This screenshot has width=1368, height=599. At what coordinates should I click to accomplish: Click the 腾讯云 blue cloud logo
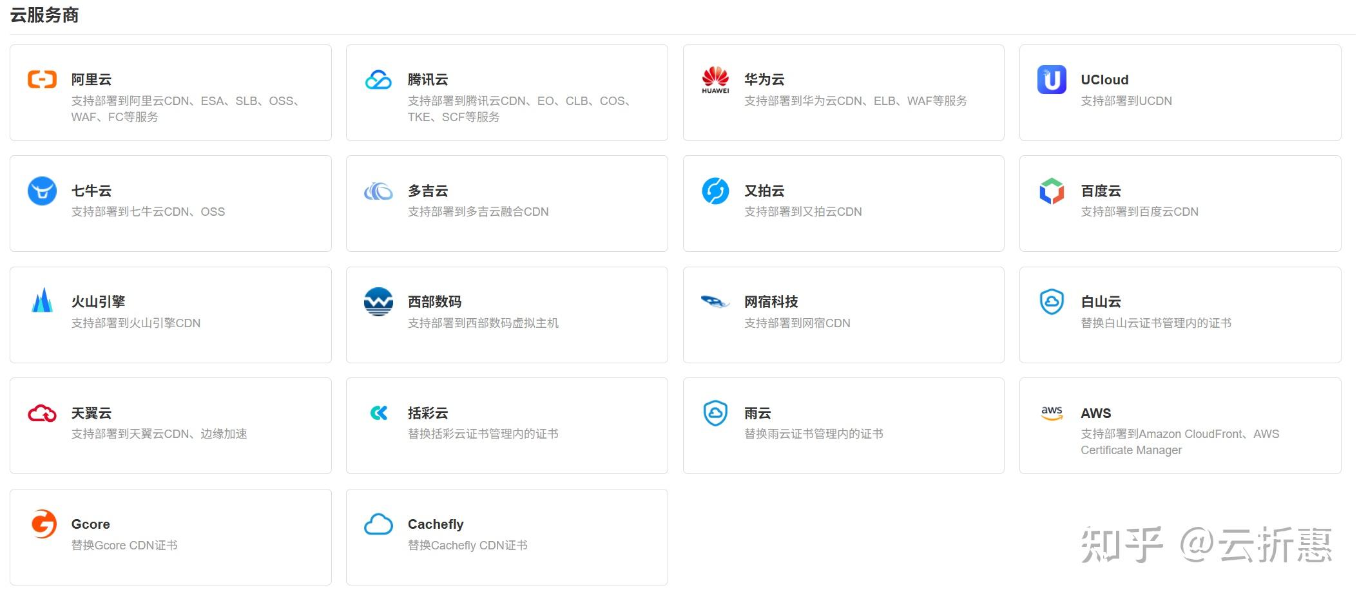378,80
